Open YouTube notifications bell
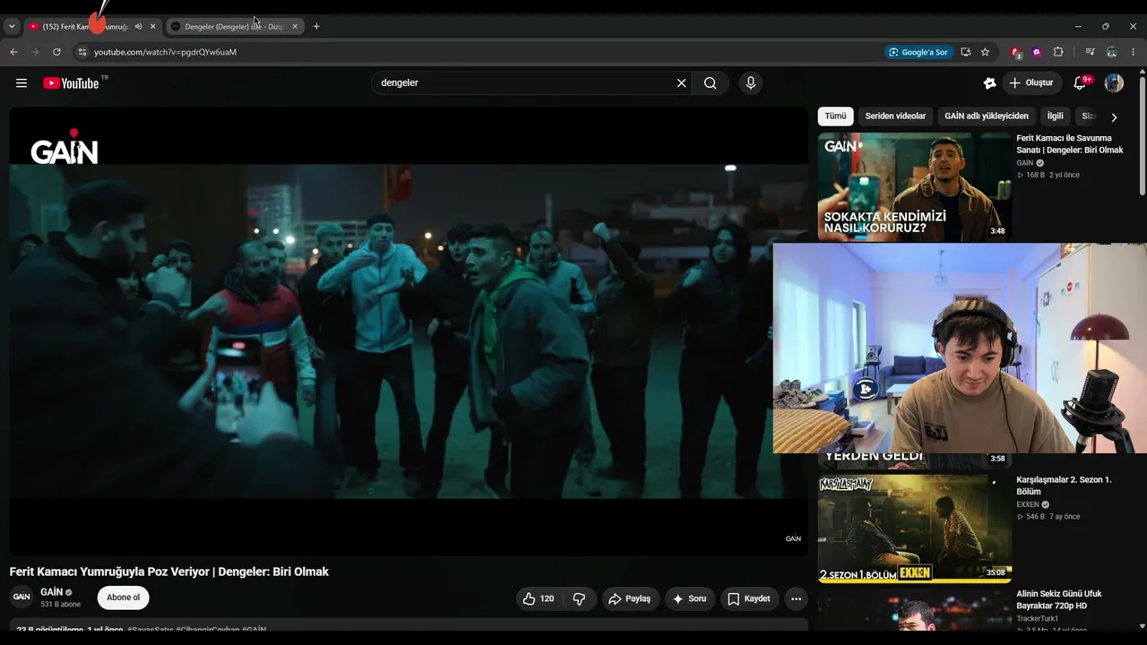 (x=1081, y=83)
